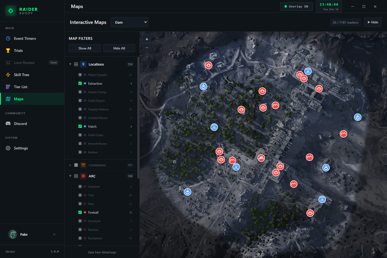Viewport: 387px width, 258px height.
Task: Open the Dam map selection dropdown
Action: [x=130, y=22]
